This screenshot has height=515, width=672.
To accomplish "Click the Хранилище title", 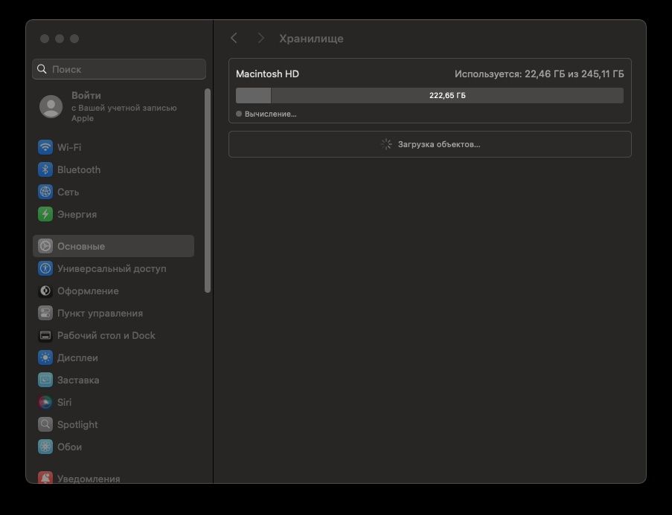I will (311, 39).
